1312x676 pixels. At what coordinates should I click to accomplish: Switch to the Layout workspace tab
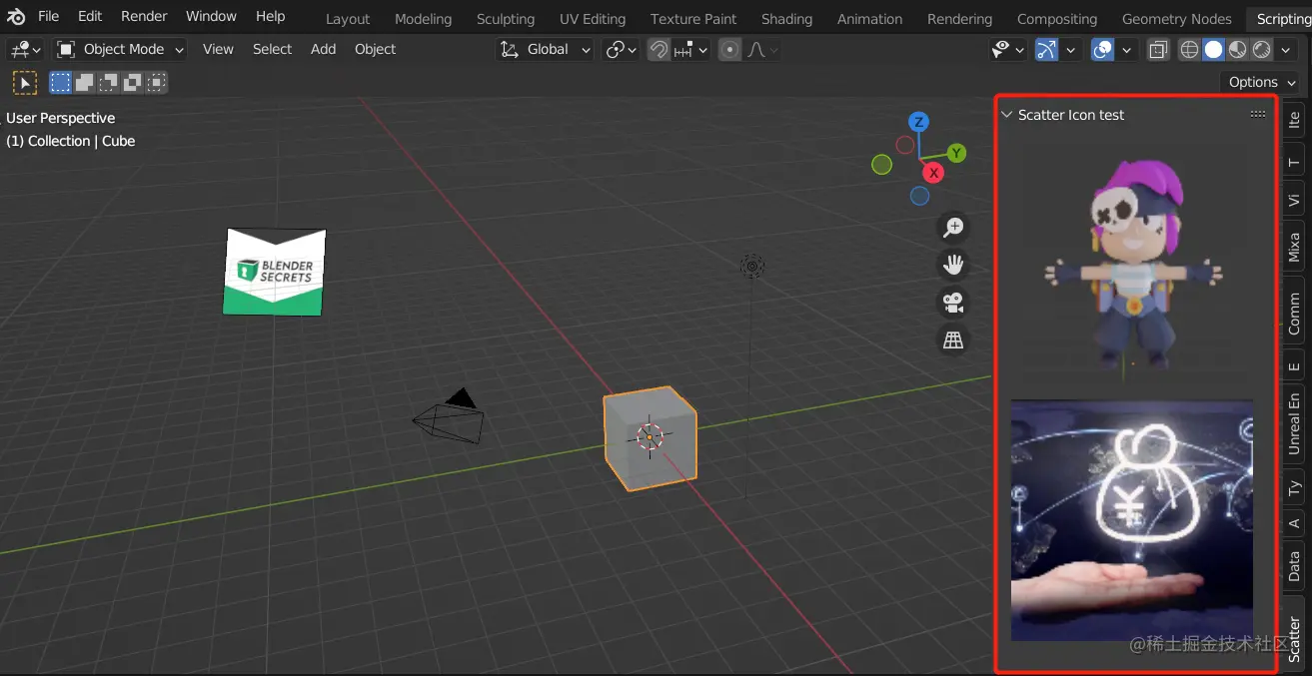coord(348,19)
